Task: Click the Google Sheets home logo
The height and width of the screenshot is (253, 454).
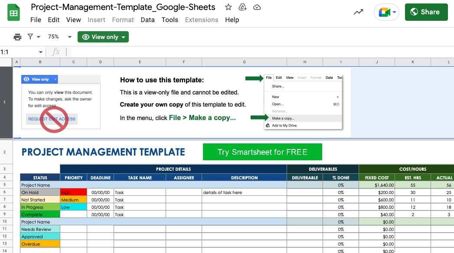Action: click(14, 13)
